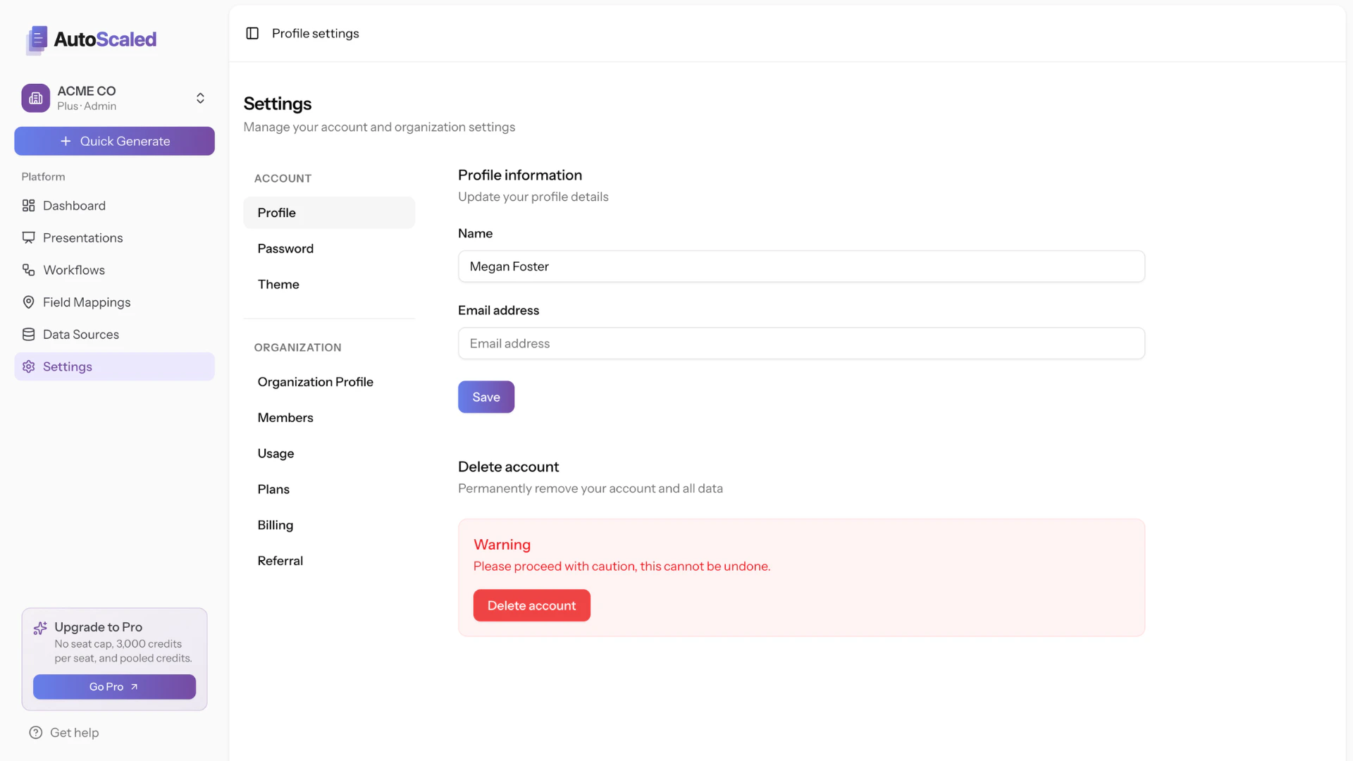
Task: Open the organization switcher chevron
Action: pyautogui.click(x=200, y=98)
